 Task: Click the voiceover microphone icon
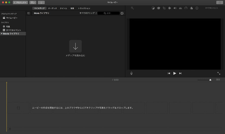[131, 73]
